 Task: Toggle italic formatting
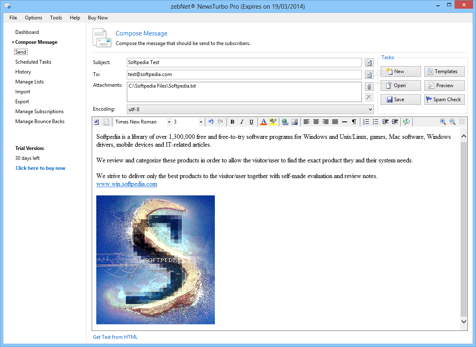pos(242,122)
